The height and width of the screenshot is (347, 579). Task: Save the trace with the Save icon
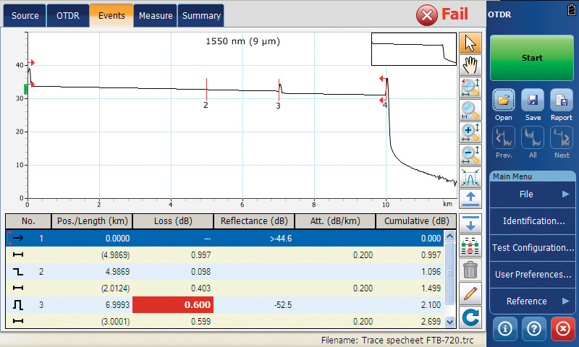click(x=533, y=105)
